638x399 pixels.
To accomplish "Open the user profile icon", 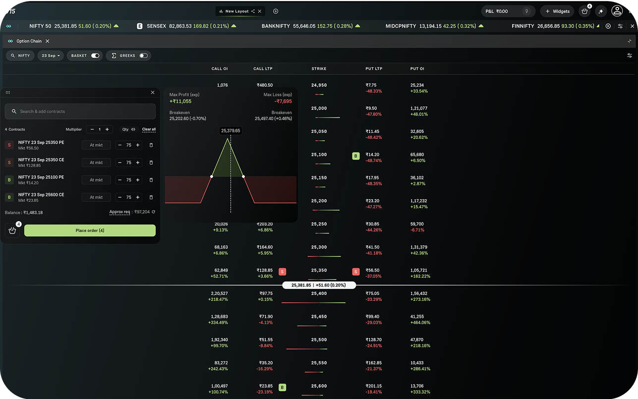I will pyautogui.click(x=617, y=11).
